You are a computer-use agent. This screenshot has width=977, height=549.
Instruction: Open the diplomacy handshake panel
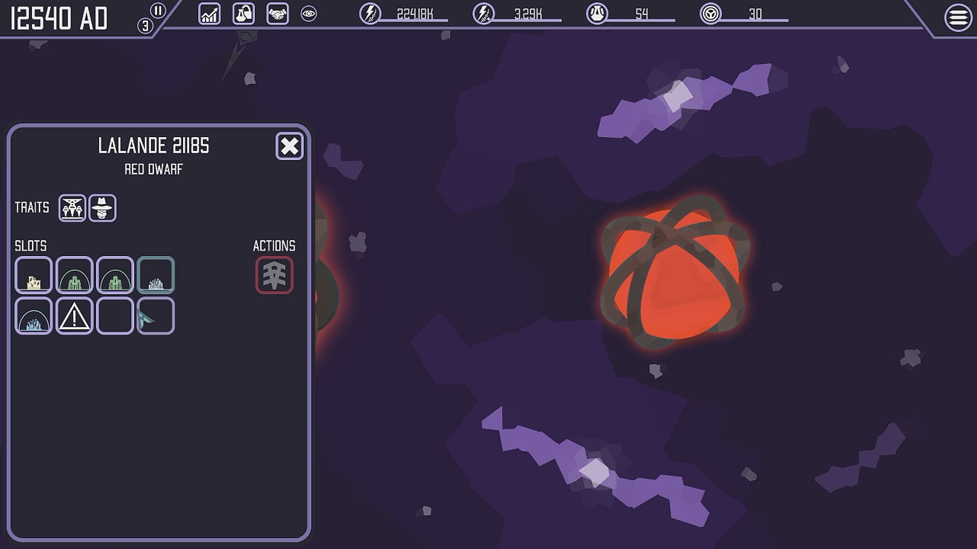coord(277,14)
